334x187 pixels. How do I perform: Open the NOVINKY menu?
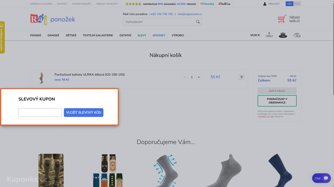click(x=159, y=35)
